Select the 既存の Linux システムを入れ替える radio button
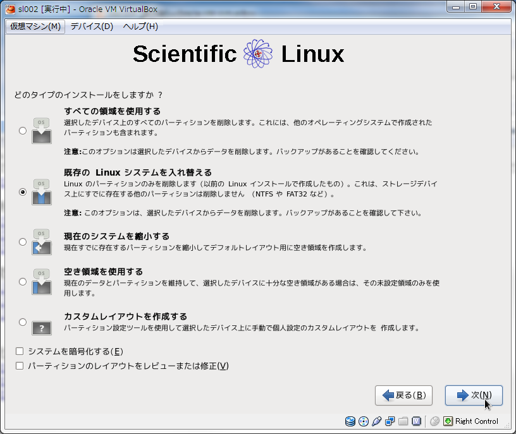516x434 pixels. 23,192
